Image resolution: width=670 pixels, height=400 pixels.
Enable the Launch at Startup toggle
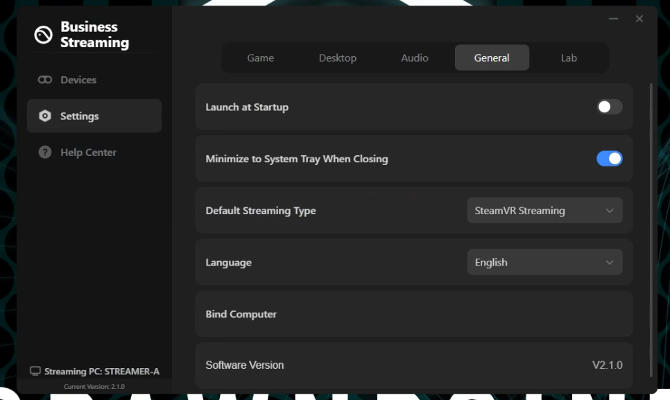point(609,107)
